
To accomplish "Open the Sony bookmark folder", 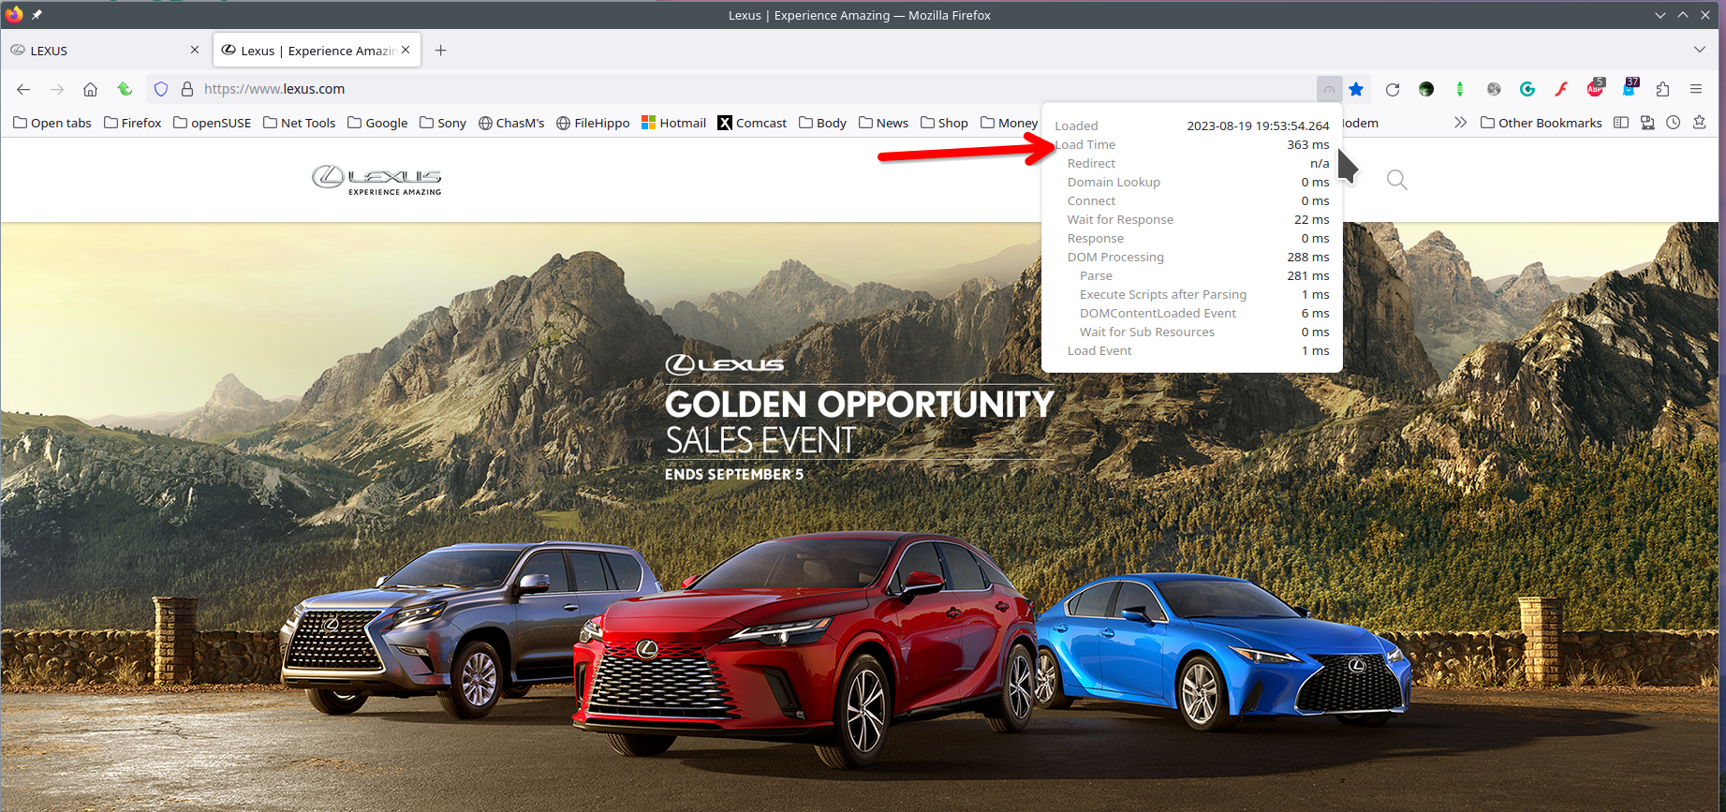I will tap(443, 123).
